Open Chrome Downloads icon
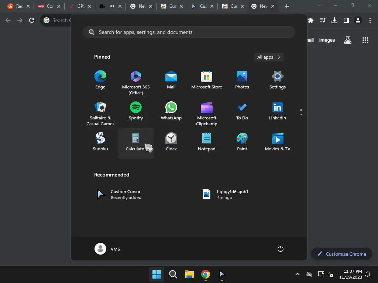 [x=334, y=20]
